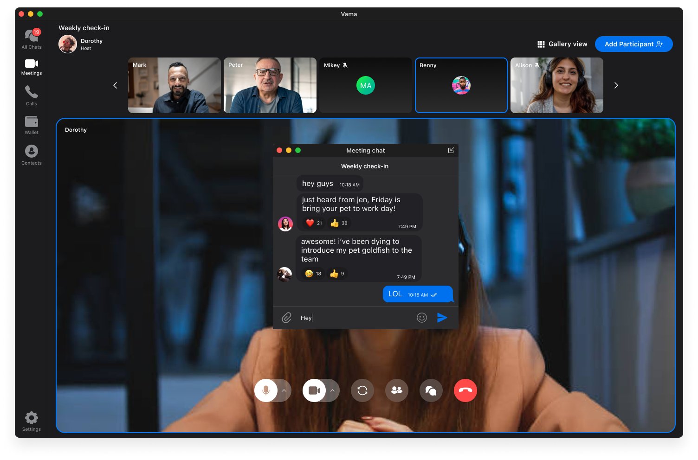698x460 pixels.
Task: Expand camera options chevron
Action: coord(332,390)
